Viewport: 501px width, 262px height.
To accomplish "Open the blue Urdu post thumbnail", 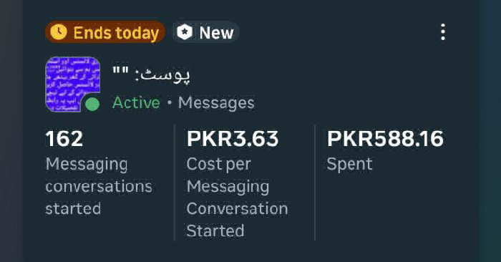I will pos(72,84).
